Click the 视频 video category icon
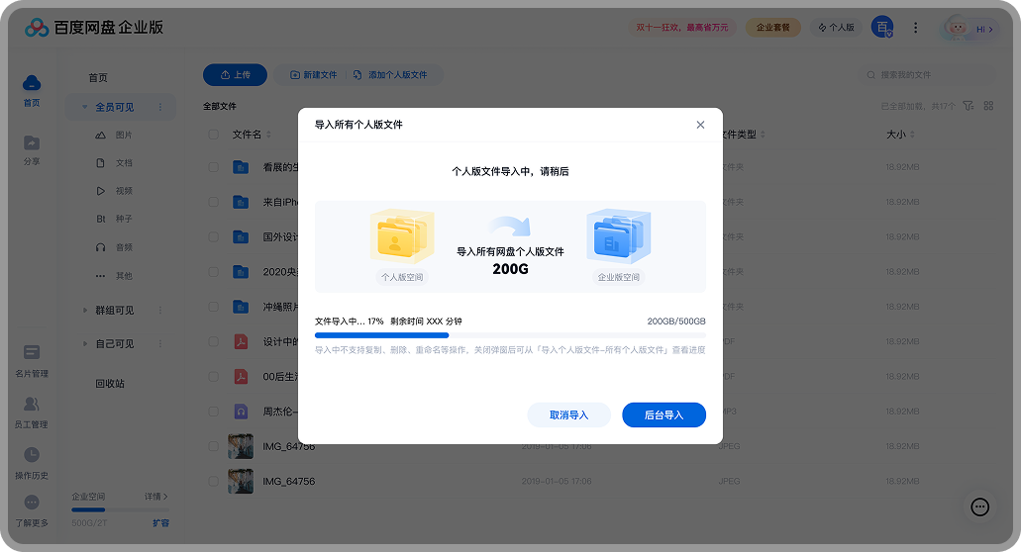The image size is (1021, 552). click(100, 191)
